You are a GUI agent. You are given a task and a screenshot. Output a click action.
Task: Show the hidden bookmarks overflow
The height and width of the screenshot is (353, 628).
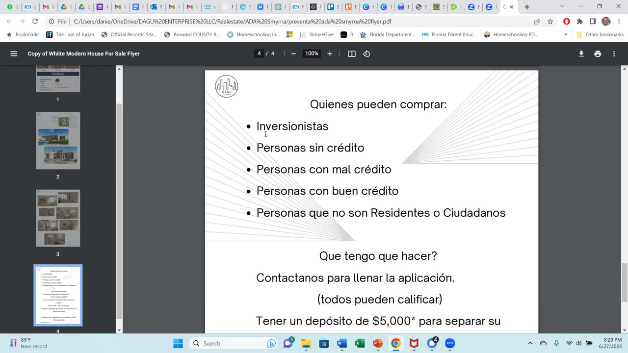point(566,35)
